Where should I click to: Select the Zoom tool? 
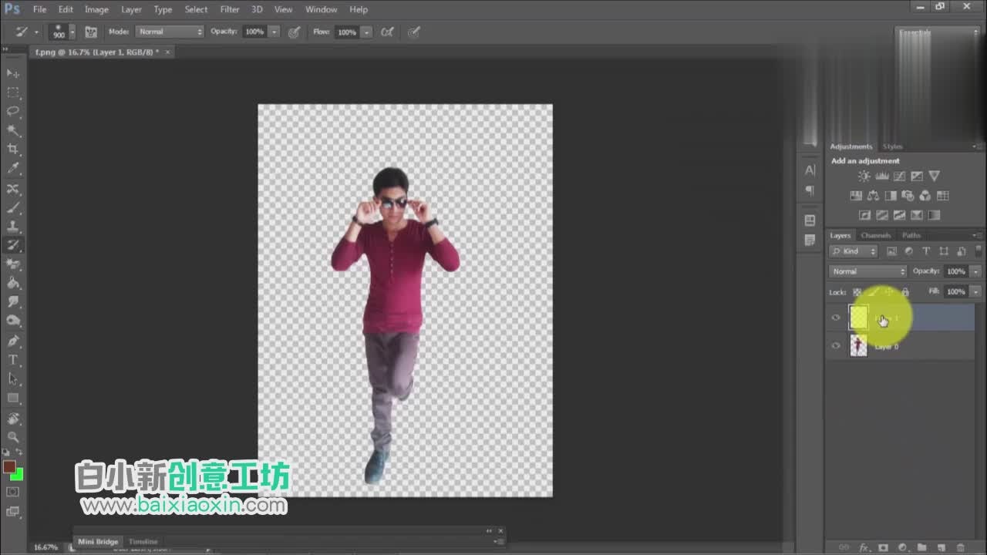13,437
